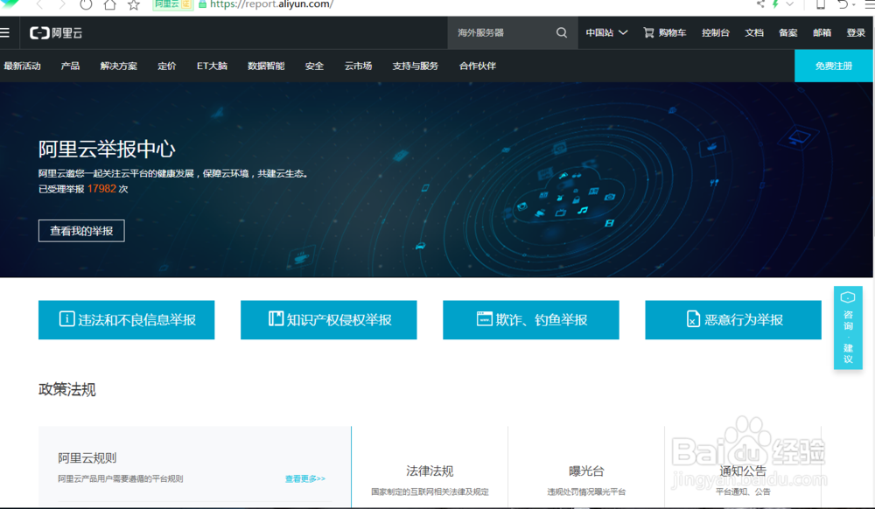Click the 查看我的举报 button
The width and height of the screenshot is (875, 509).
point(81,231)
